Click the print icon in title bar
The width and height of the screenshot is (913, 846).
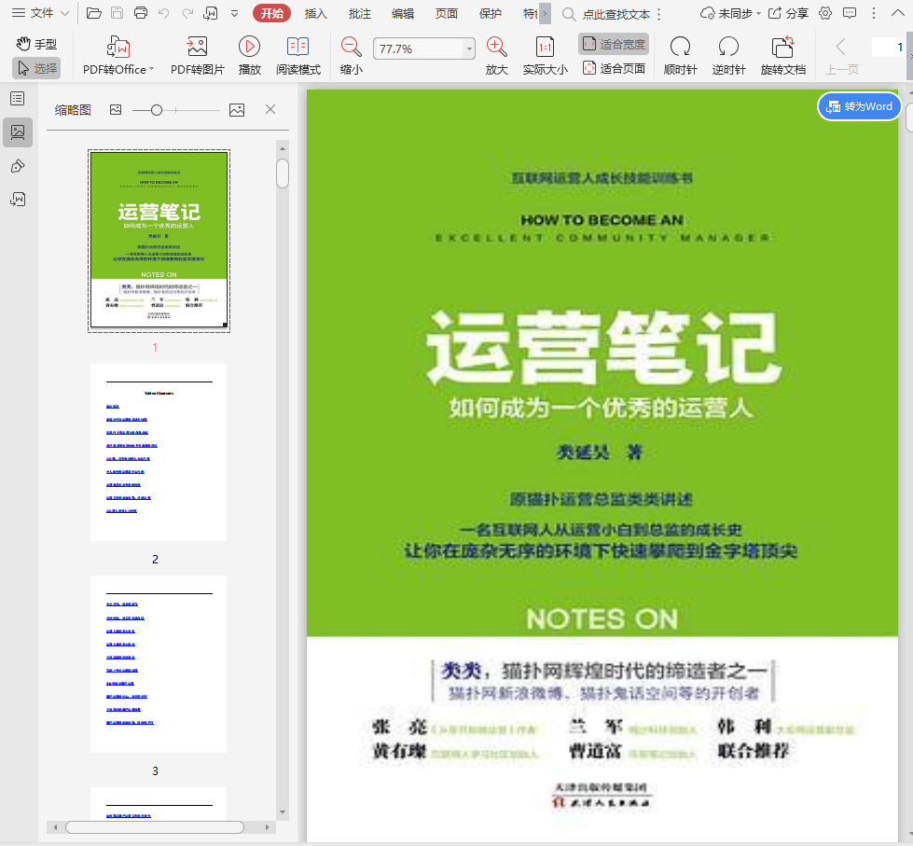tap(140, 13)
